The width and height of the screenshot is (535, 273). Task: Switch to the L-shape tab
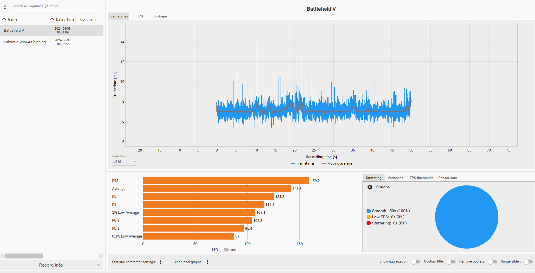point(161,16)
